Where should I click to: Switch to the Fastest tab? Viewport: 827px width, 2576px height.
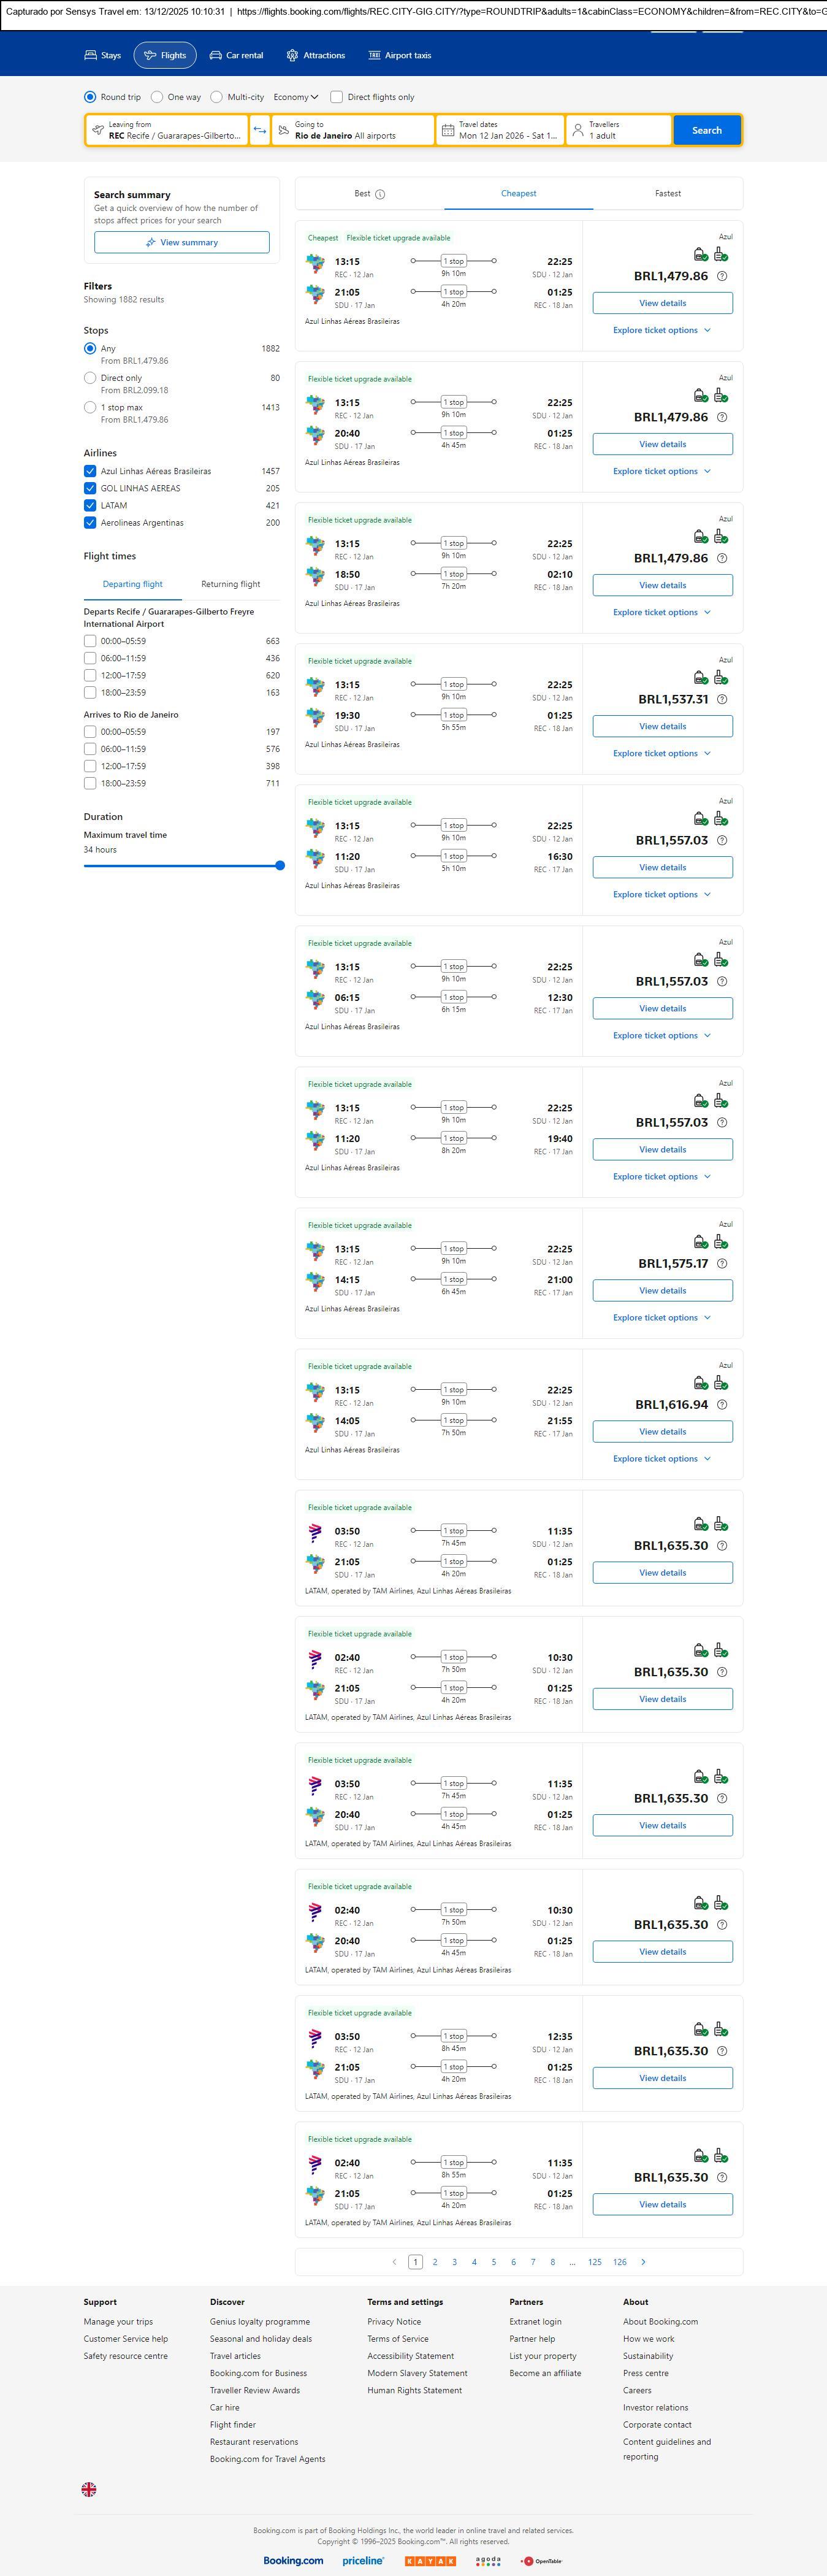tap(668, 193)
